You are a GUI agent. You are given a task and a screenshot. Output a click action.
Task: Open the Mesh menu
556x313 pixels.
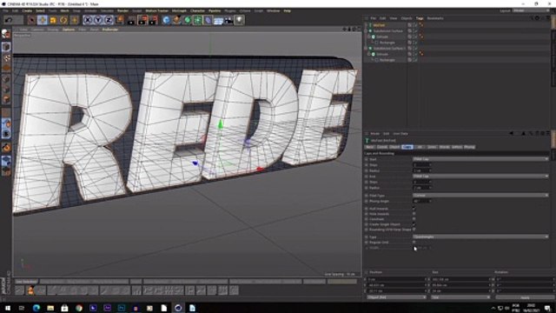65,11
